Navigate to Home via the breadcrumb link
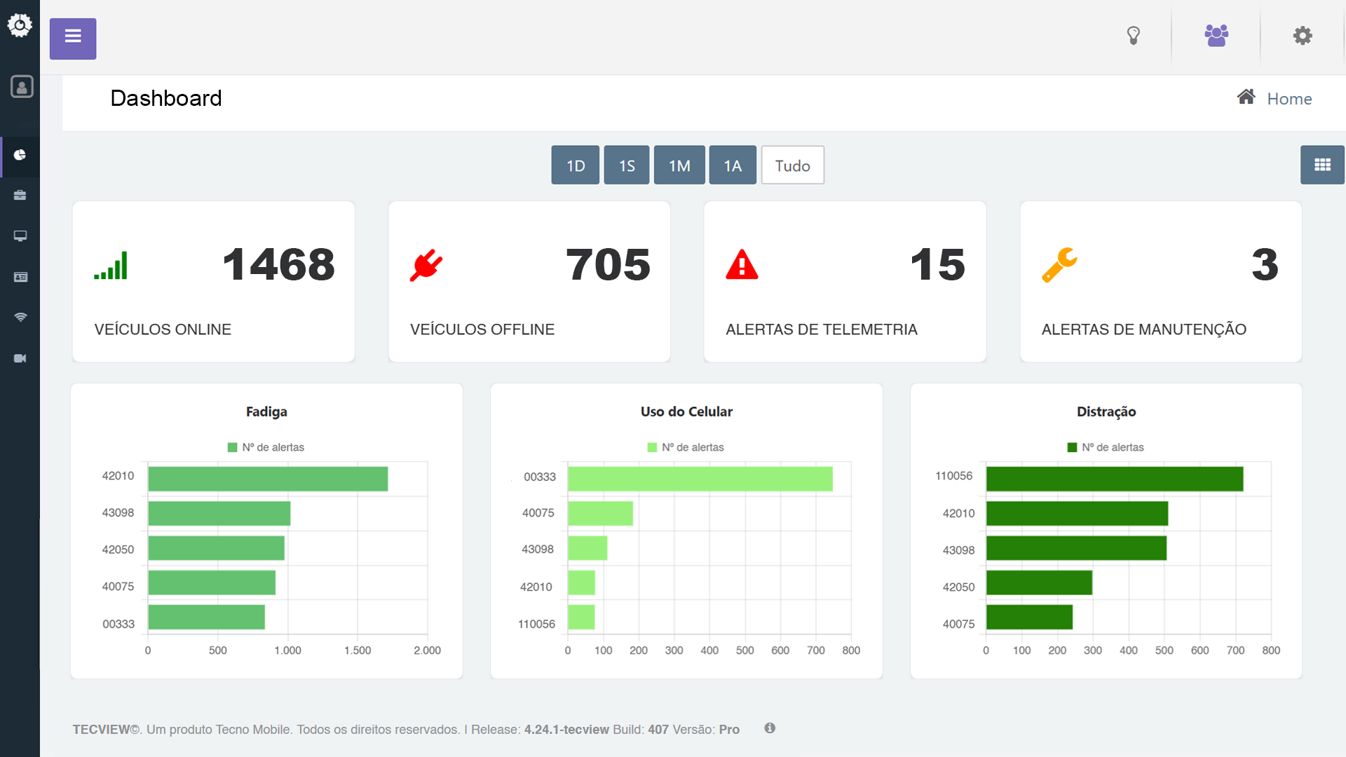 pos(1289,98)
